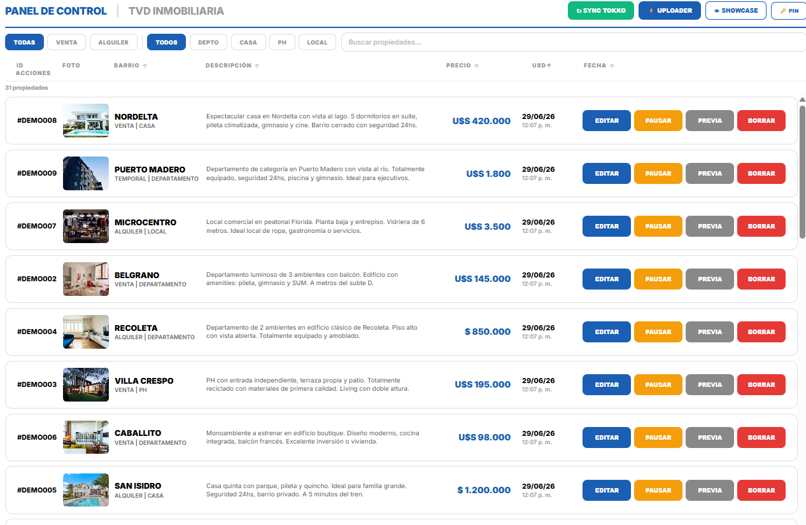Filter listings by ALQUILER
Image resolution: width=806 pixels, height=525 pixels.
(113, 42)
